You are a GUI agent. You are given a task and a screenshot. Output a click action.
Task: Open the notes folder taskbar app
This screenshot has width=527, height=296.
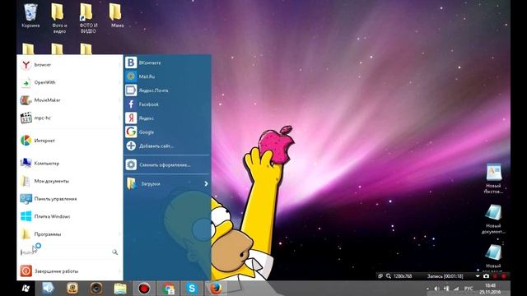click(120, 289)
